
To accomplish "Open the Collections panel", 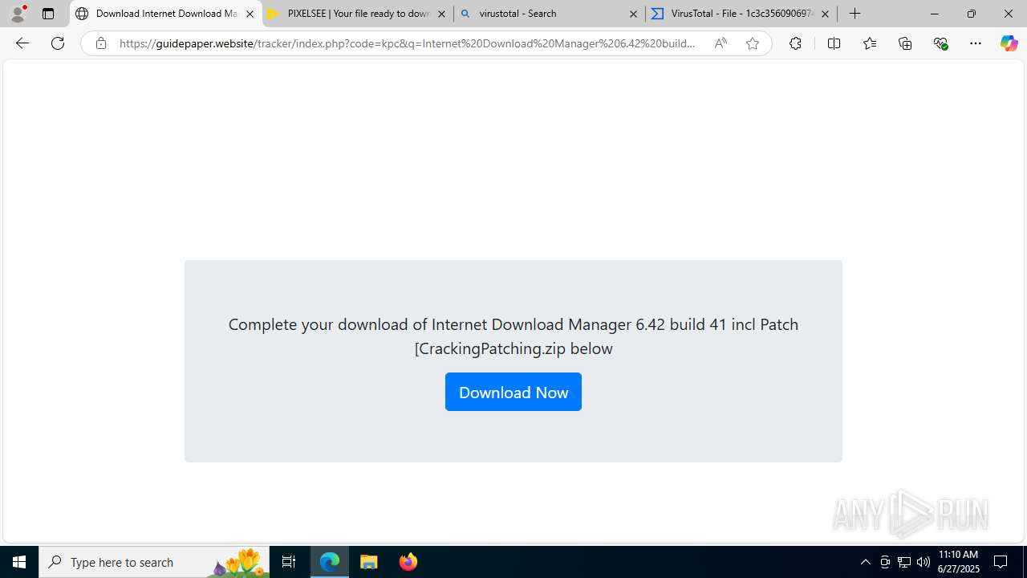I will point(905,43).
